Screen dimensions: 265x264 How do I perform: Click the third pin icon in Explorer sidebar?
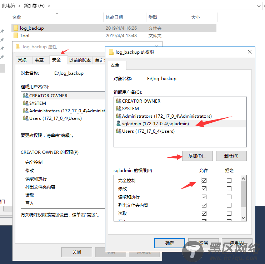tap(2, 48)
